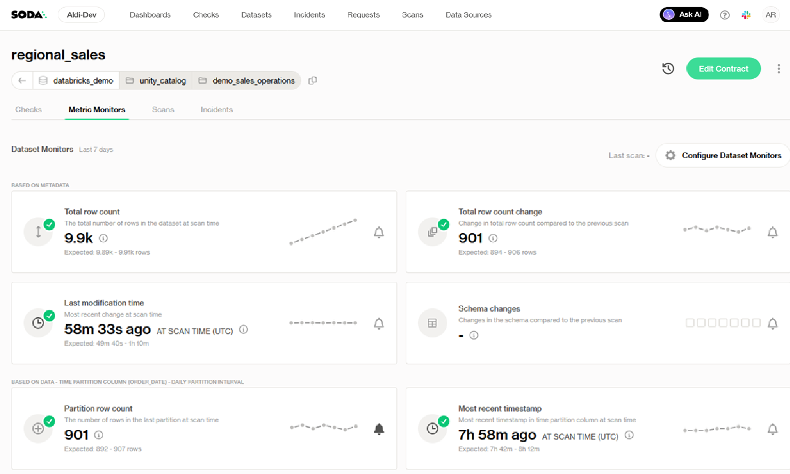Click info icon beside Partition row count value

point(99,435)
